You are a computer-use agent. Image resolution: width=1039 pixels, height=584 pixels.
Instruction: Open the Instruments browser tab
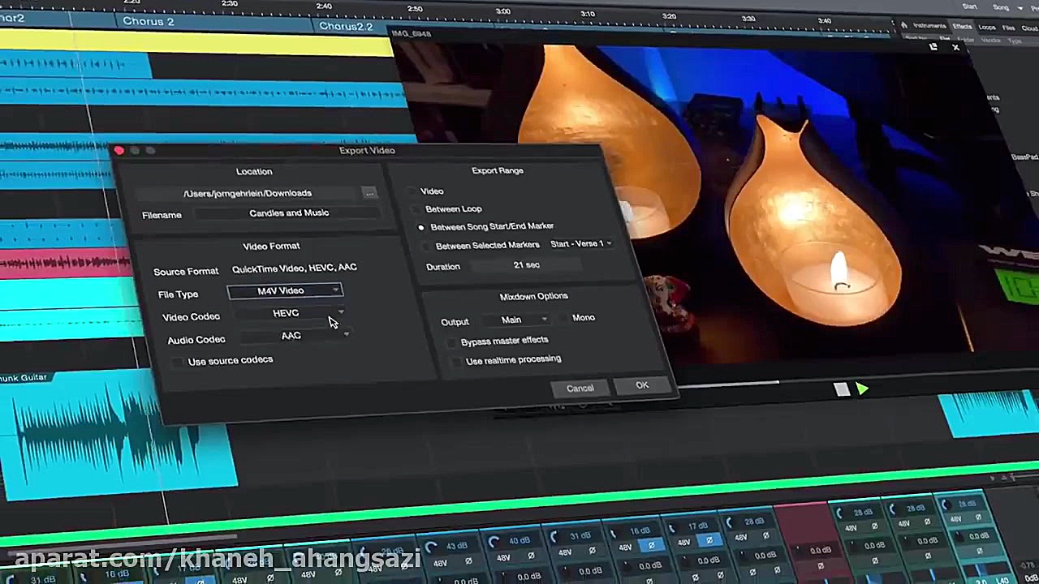coord(929,26)
